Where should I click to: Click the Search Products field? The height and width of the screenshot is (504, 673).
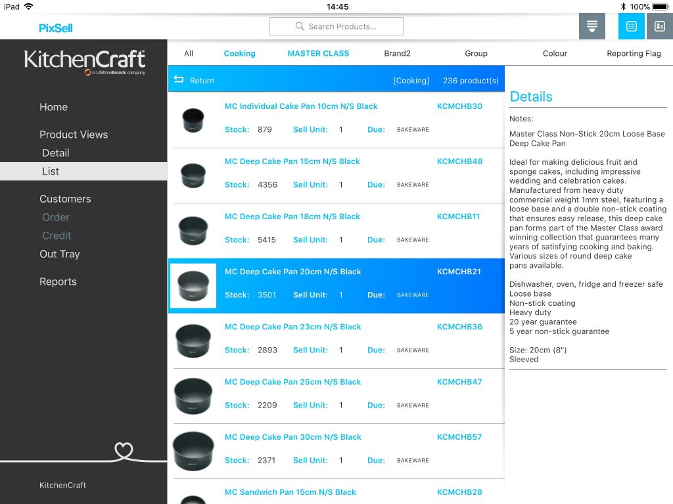click(336, 26)
